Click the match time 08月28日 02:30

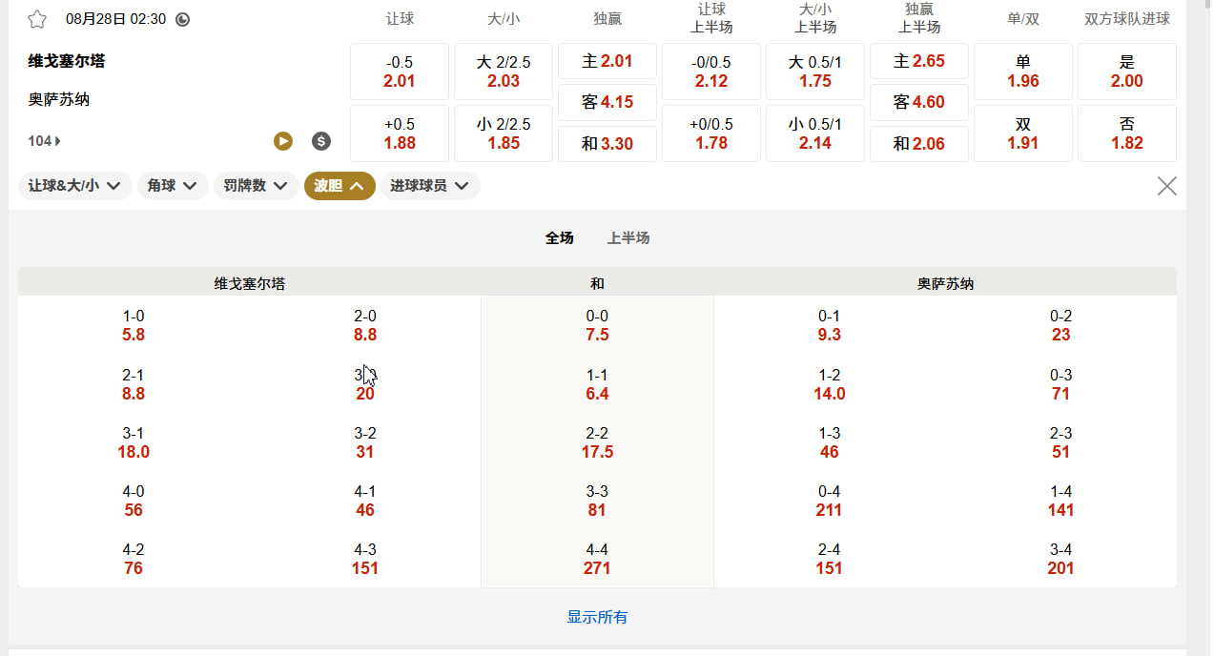pos(115,19)
